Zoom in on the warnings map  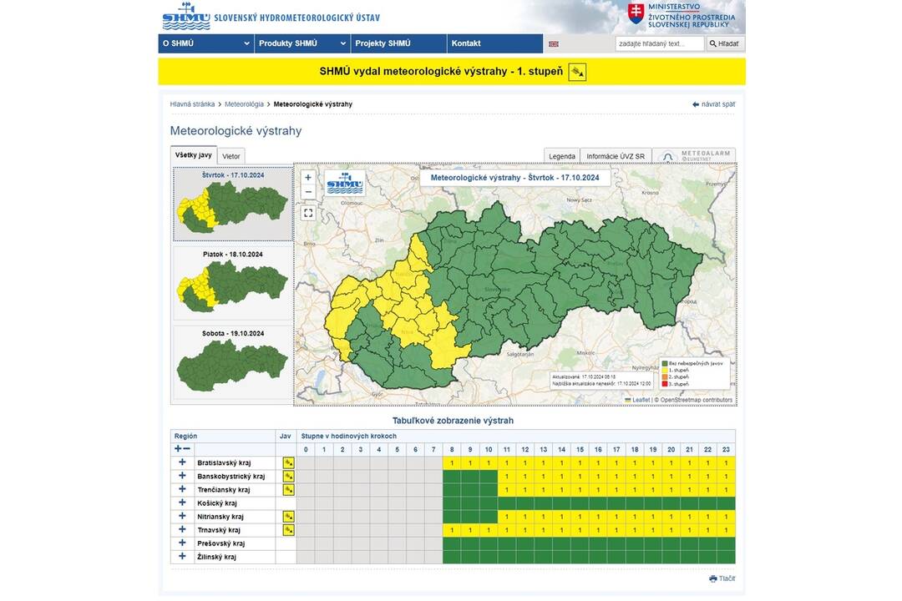[308, 178]
